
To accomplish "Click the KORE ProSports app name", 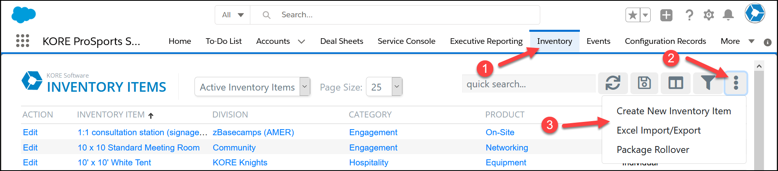I will point(91,41).
